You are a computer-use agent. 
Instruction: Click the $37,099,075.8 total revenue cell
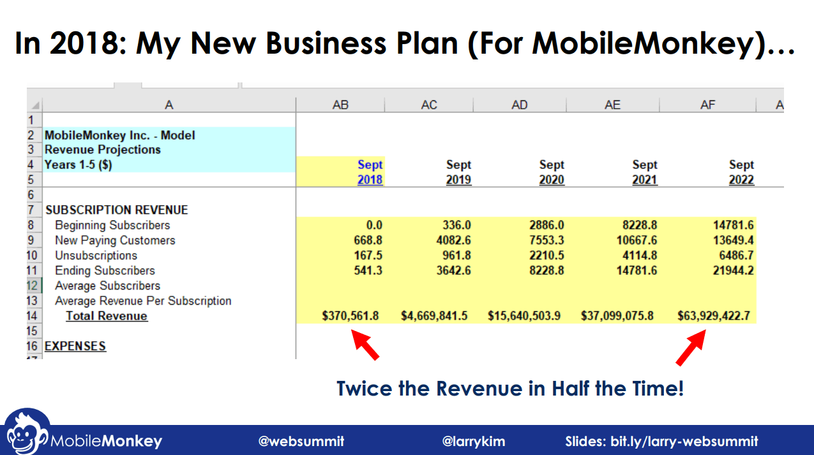[x=612, y=316]
